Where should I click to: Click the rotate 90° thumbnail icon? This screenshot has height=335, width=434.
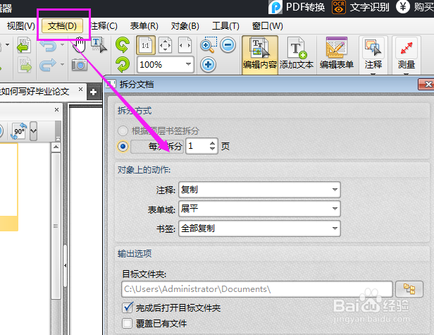[19, 131]
